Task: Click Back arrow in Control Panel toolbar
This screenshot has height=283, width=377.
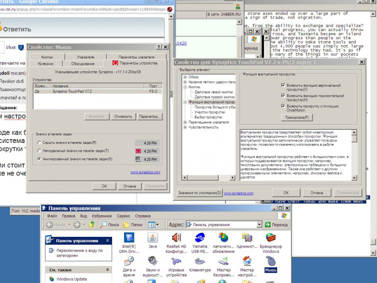Action: [x=50, y=225]
